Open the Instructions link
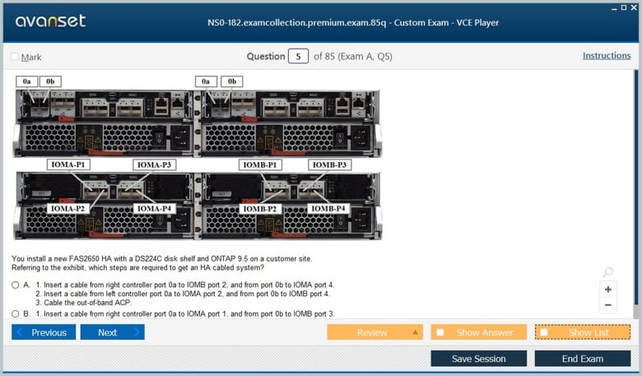Screen dimensions: 642x376 click(607, 56)
